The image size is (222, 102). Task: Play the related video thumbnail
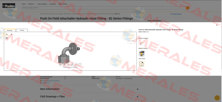pyautogui.click(x=141, y=54)
